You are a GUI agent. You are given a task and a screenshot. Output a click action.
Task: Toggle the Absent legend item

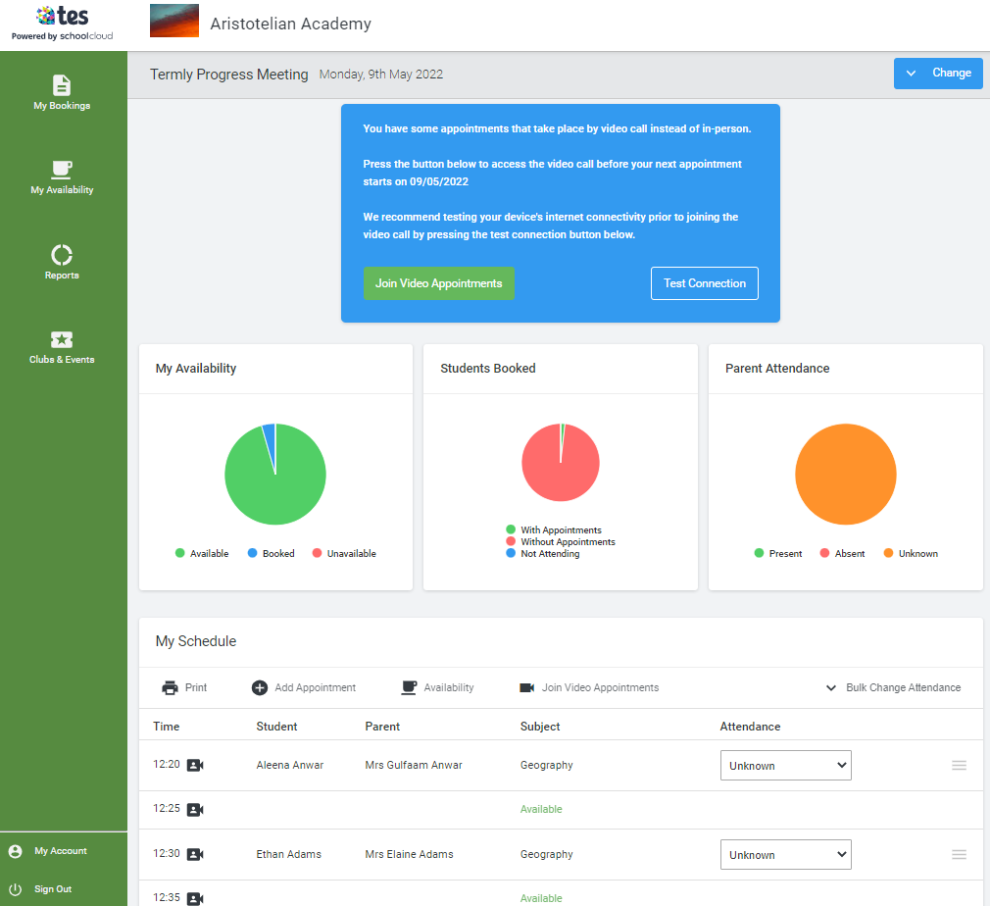point(842,553)
